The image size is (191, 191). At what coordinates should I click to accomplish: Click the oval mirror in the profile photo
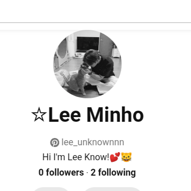(62, 50)
